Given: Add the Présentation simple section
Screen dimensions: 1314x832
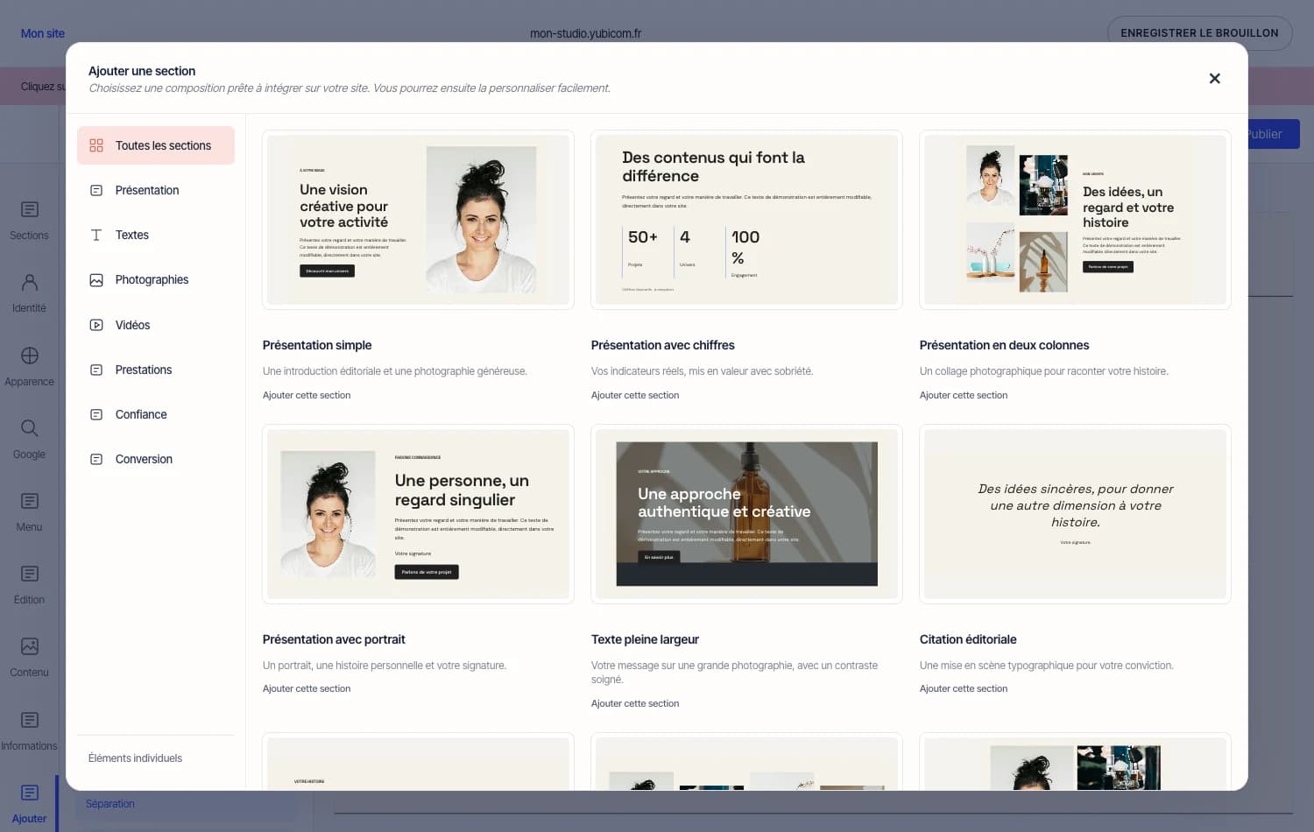Looking at the screenshot, I should (x=307, y=396).
